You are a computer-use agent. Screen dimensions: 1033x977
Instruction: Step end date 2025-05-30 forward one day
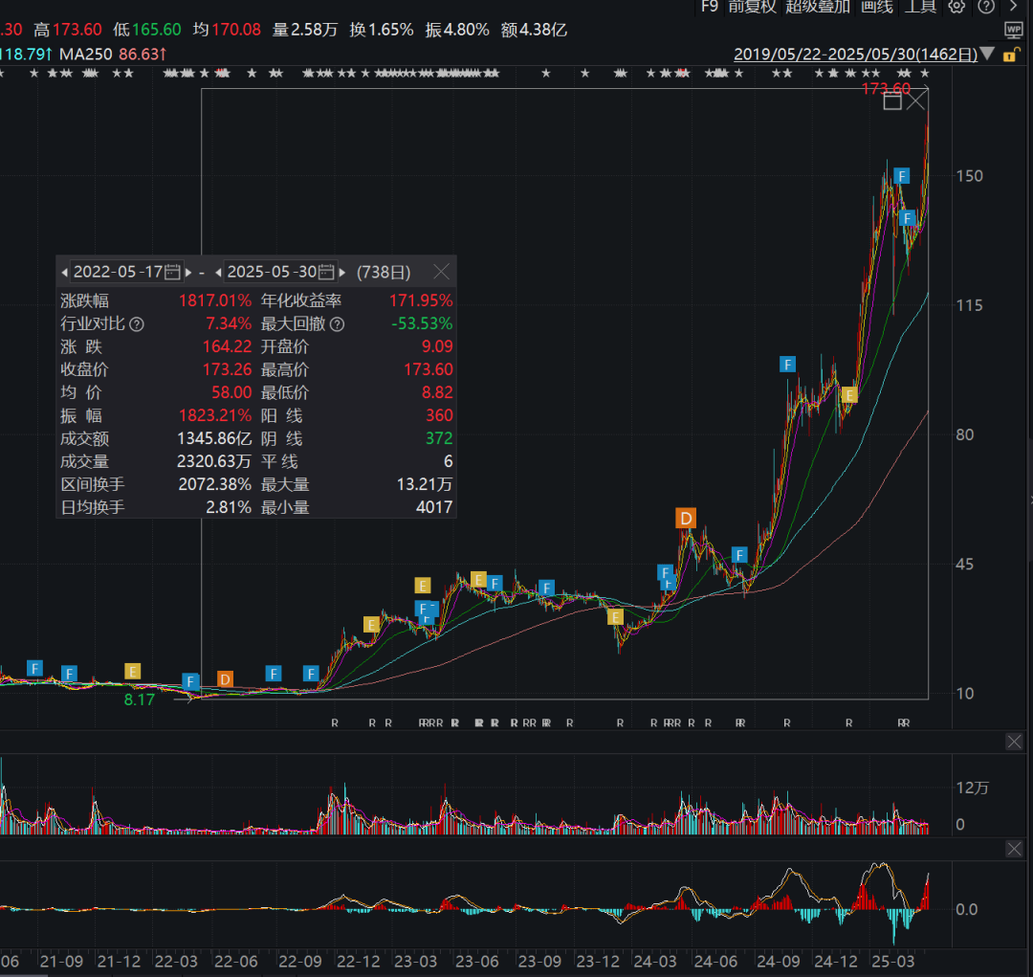point(341,273)
